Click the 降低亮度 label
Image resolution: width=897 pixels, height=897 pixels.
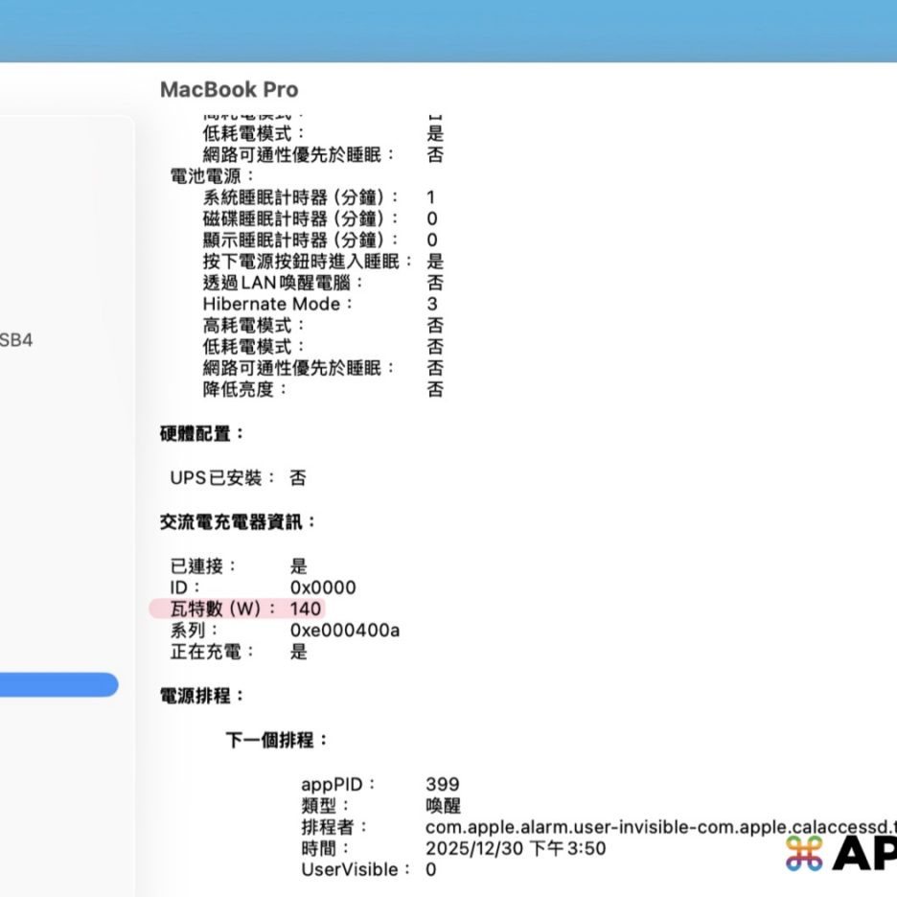click(x=245, y=390)
